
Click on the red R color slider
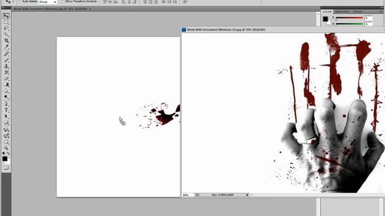[349, 18]
